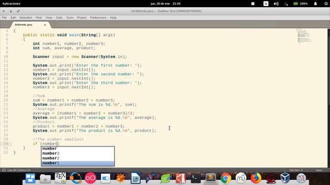Screen dimensions: 330x185
Task: Open LibreOffice Writer from the dock
Action: [136, 178]
